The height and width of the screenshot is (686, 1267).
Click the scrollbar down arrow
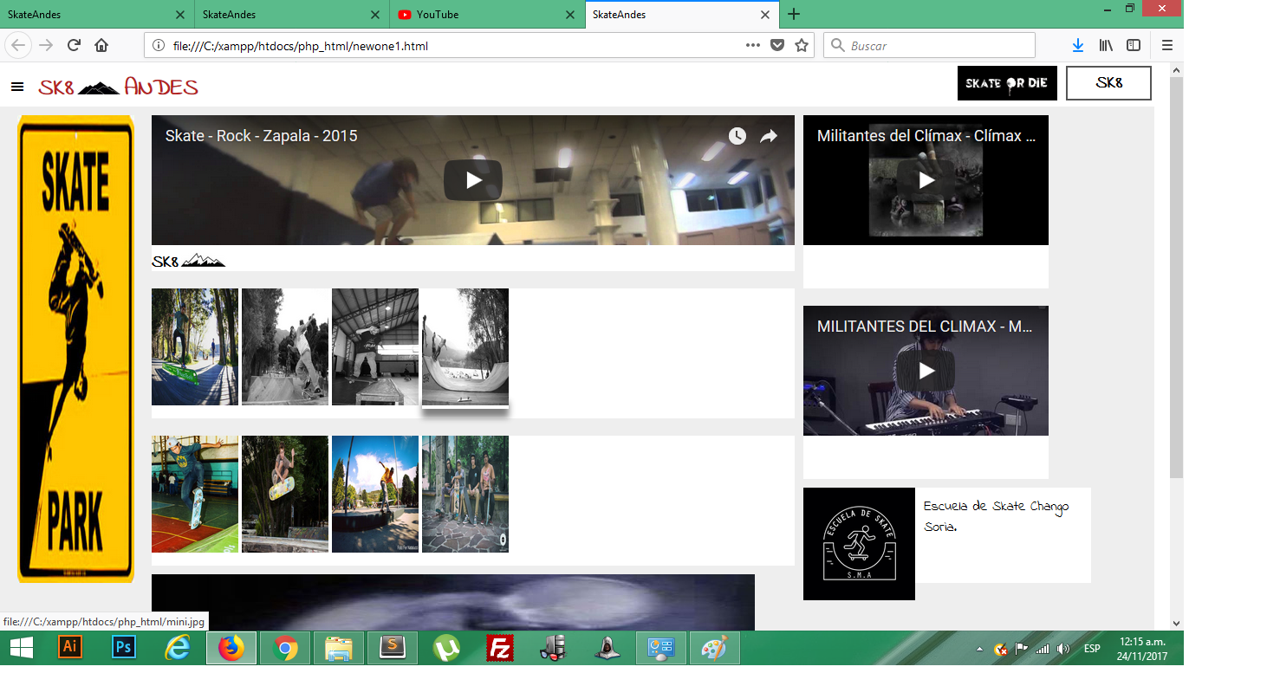(1176, 623)
